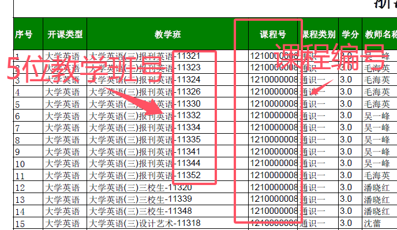Click sequence number 10 cell

tap(28, 164)
